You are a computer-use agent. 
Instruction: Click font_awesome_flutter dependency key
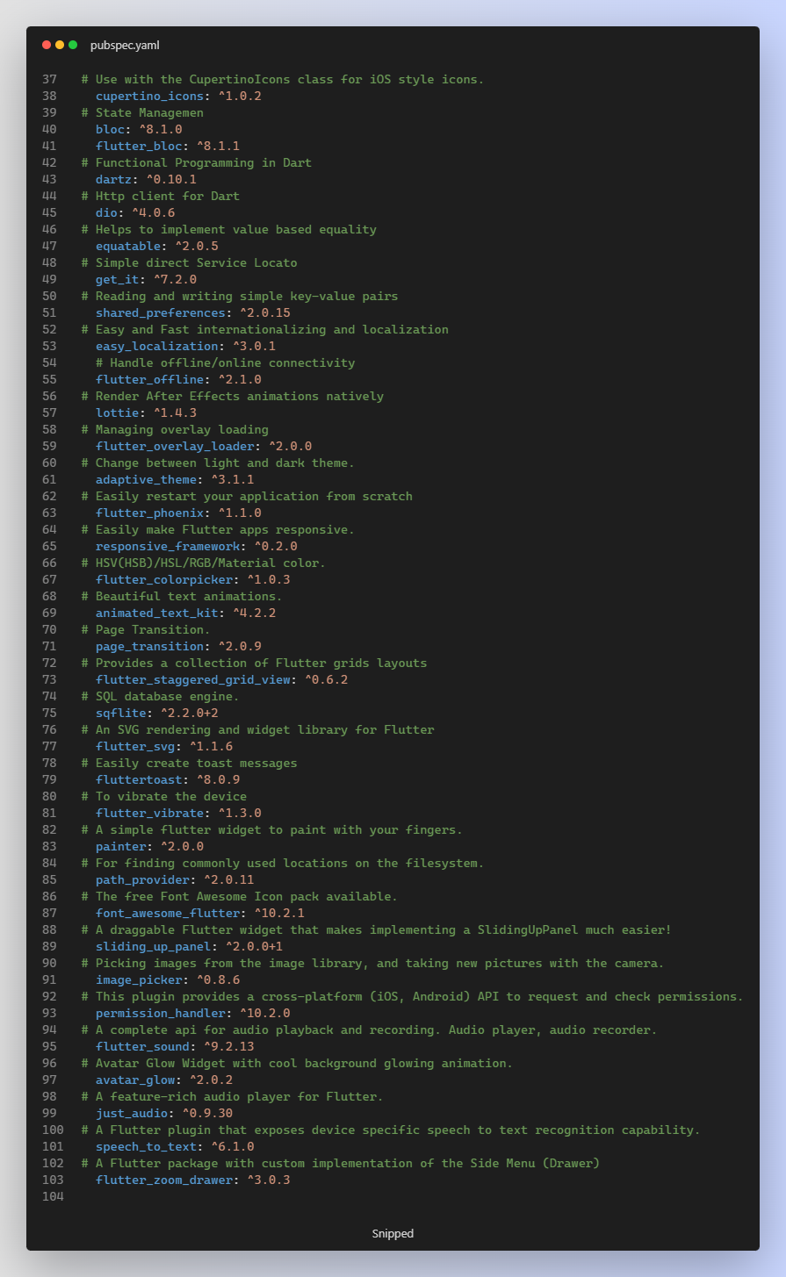click(x=168, y=913)
